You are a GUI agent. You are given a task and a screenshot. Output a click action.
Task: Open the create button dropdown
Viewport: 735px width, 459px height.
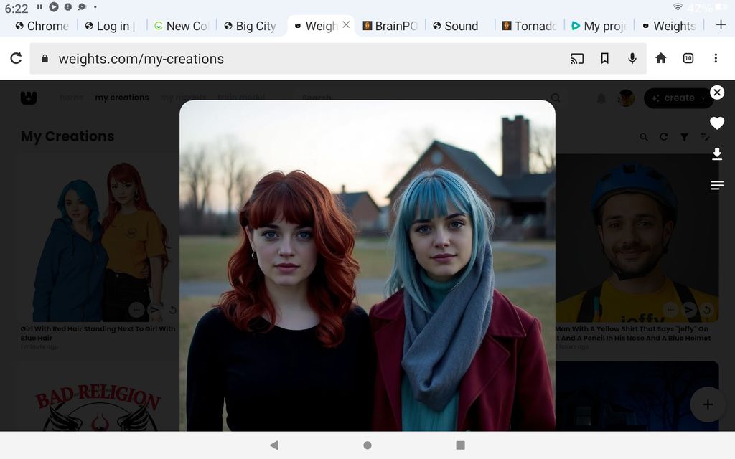(678, 98)
